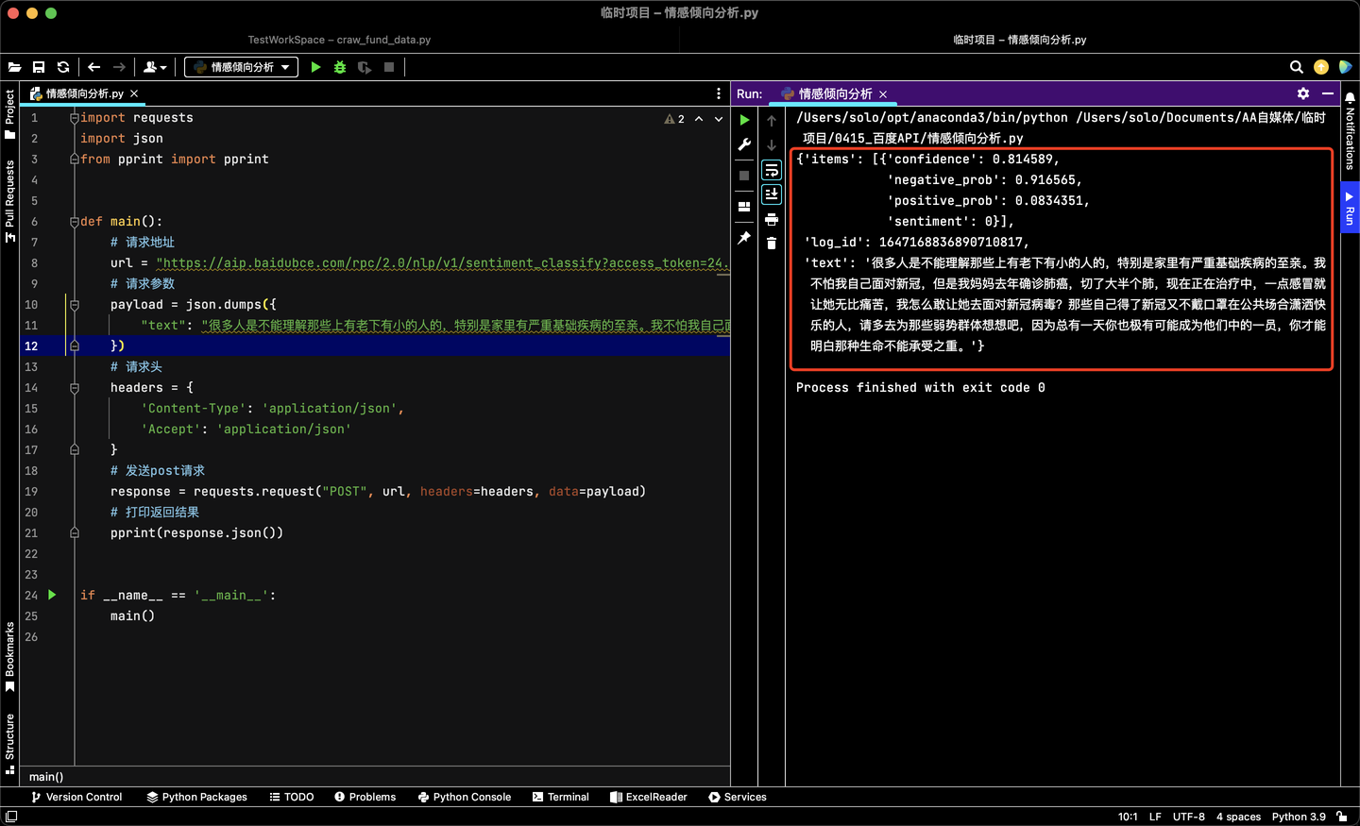Viewport: 1360px width, 826px height.
Task: Open Version Control tool window
Action: coord(76,797)
